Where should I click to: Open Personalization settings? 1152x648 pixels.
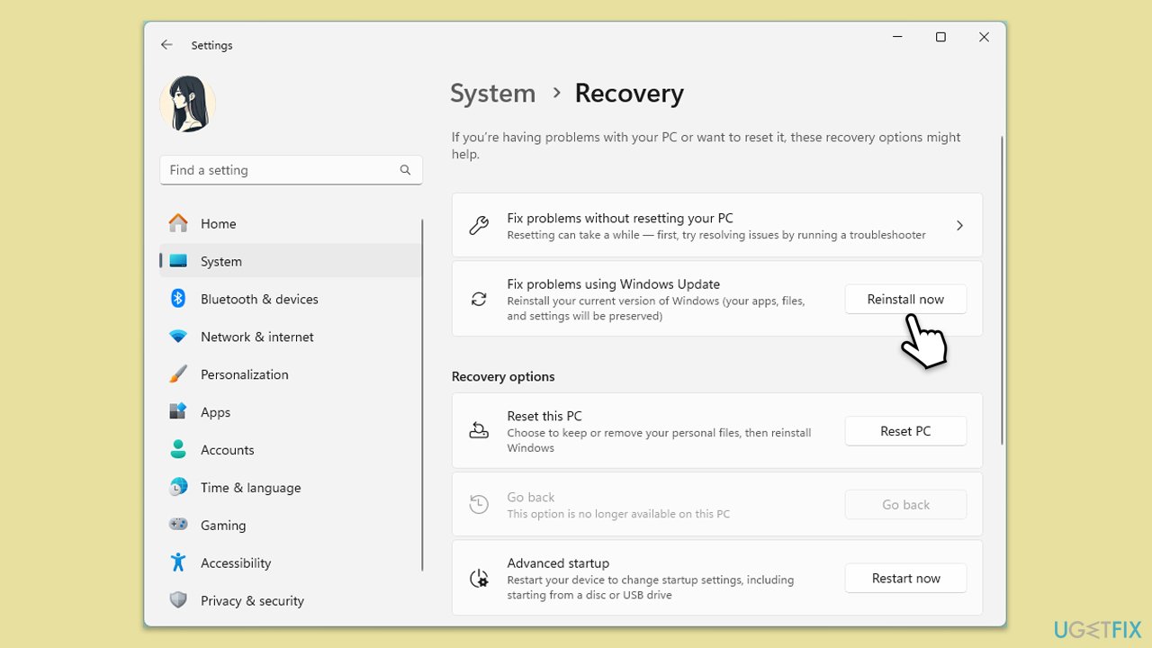click(x=244, y=374)
